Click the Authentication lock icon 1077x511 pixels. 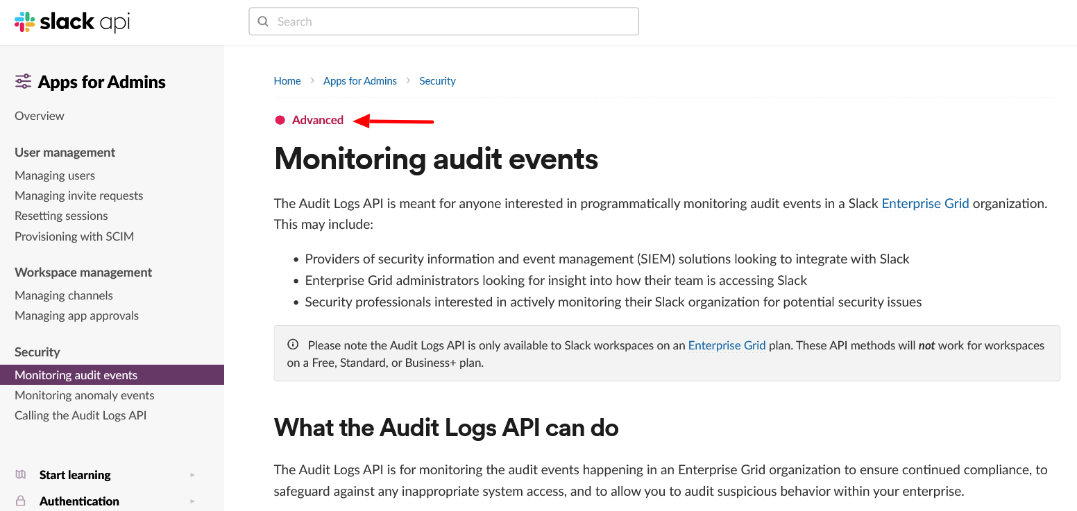click(x=21, y=501)
